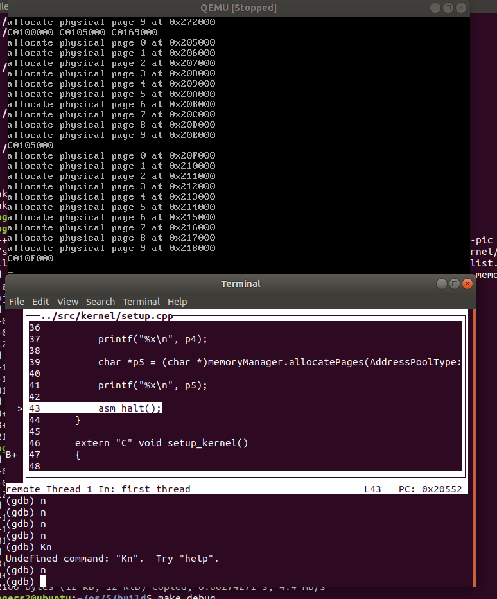Click the QEMU [Stopped] title bar
Viewport: 497px width, 599px height.
tap(238, 8)
